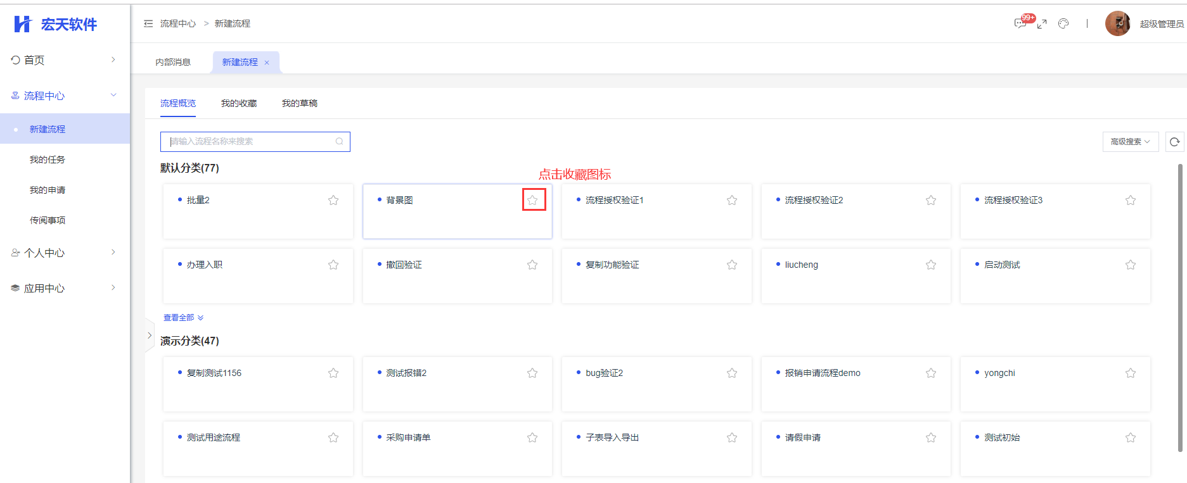1187x483 pixels.
Task: Click the search magnifier icon in search box
Action: pyautogui.click(x=340, y=142)
